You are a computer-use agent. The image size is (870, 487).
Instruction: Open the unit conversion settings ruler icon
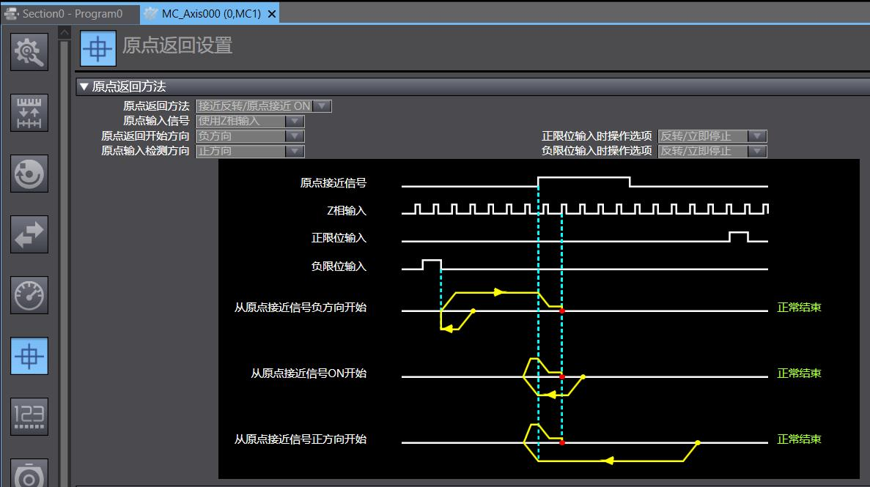click(x=29, y=113)
